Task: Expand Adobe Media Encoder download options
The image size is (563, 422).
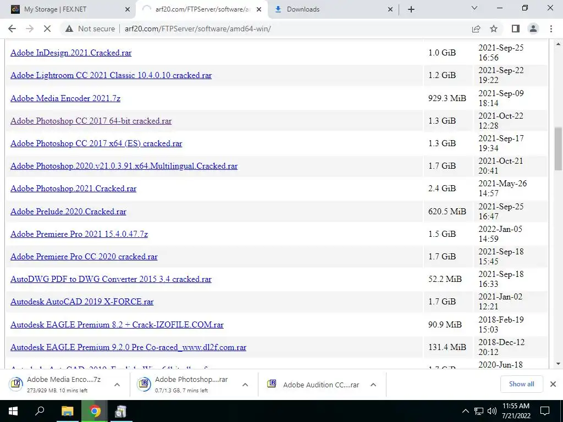Action: [117, 385]
